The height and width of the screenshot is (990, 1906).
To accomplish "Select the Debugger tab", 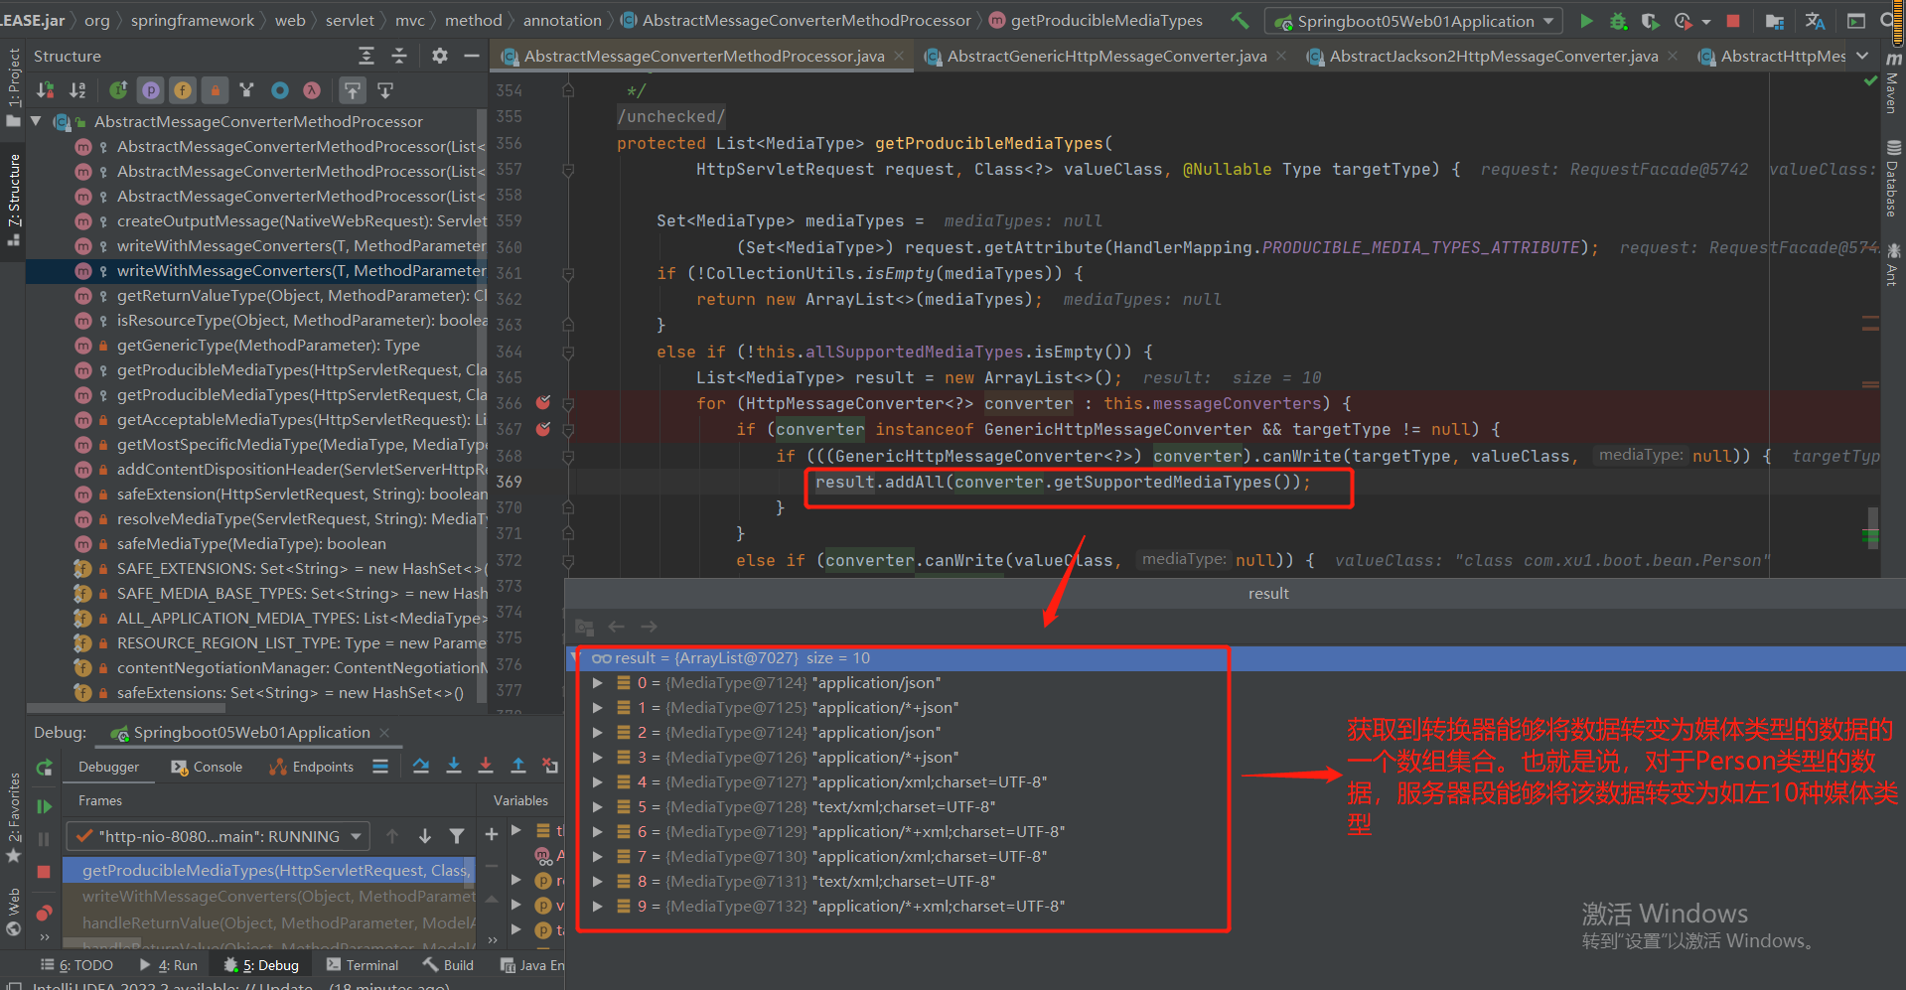I will point(109,767).
